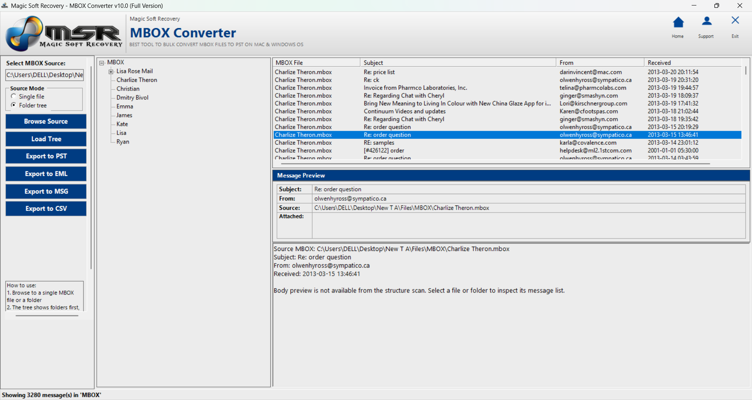Click sender darinvincent@mac.com
The image size is (752, 400).
pos(591,72)
